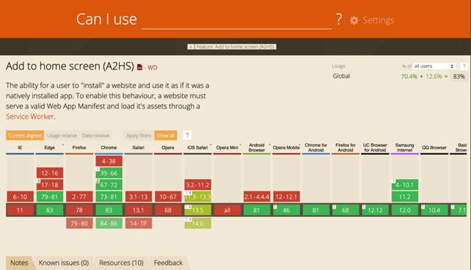Screen dimensions: 471x270
Task: Open the Service Worker link
Action: [30, 117]
